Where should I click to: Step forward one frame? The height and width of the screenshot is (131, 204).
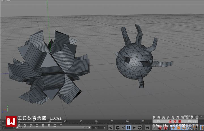pyautogui.click(x=134, y=128)
